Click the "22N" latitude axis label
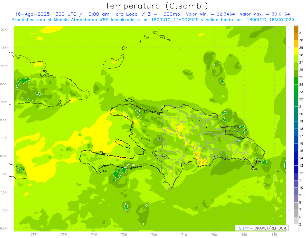The width and height of the screenshot is (308, 238). tap(4, 30)
